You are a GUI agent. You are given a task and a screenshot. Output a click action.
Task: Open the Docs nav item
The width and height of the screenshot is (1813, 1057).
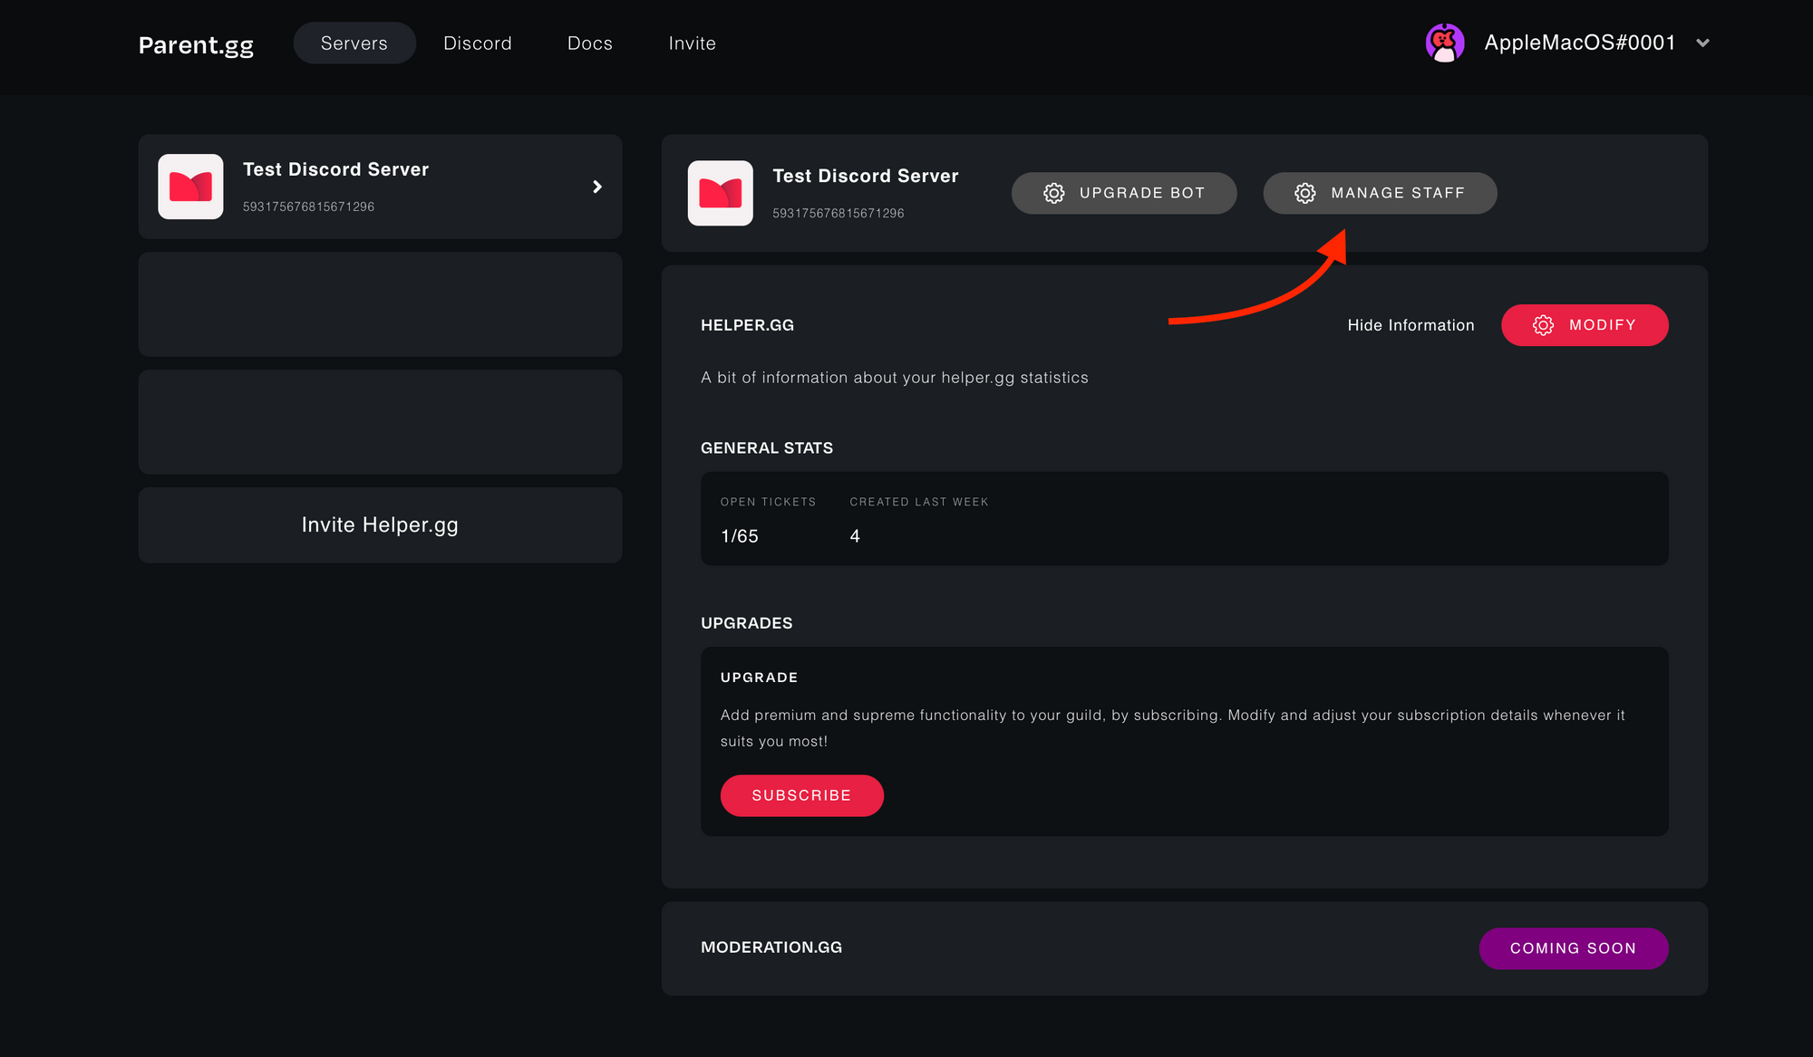pos(590,43)
